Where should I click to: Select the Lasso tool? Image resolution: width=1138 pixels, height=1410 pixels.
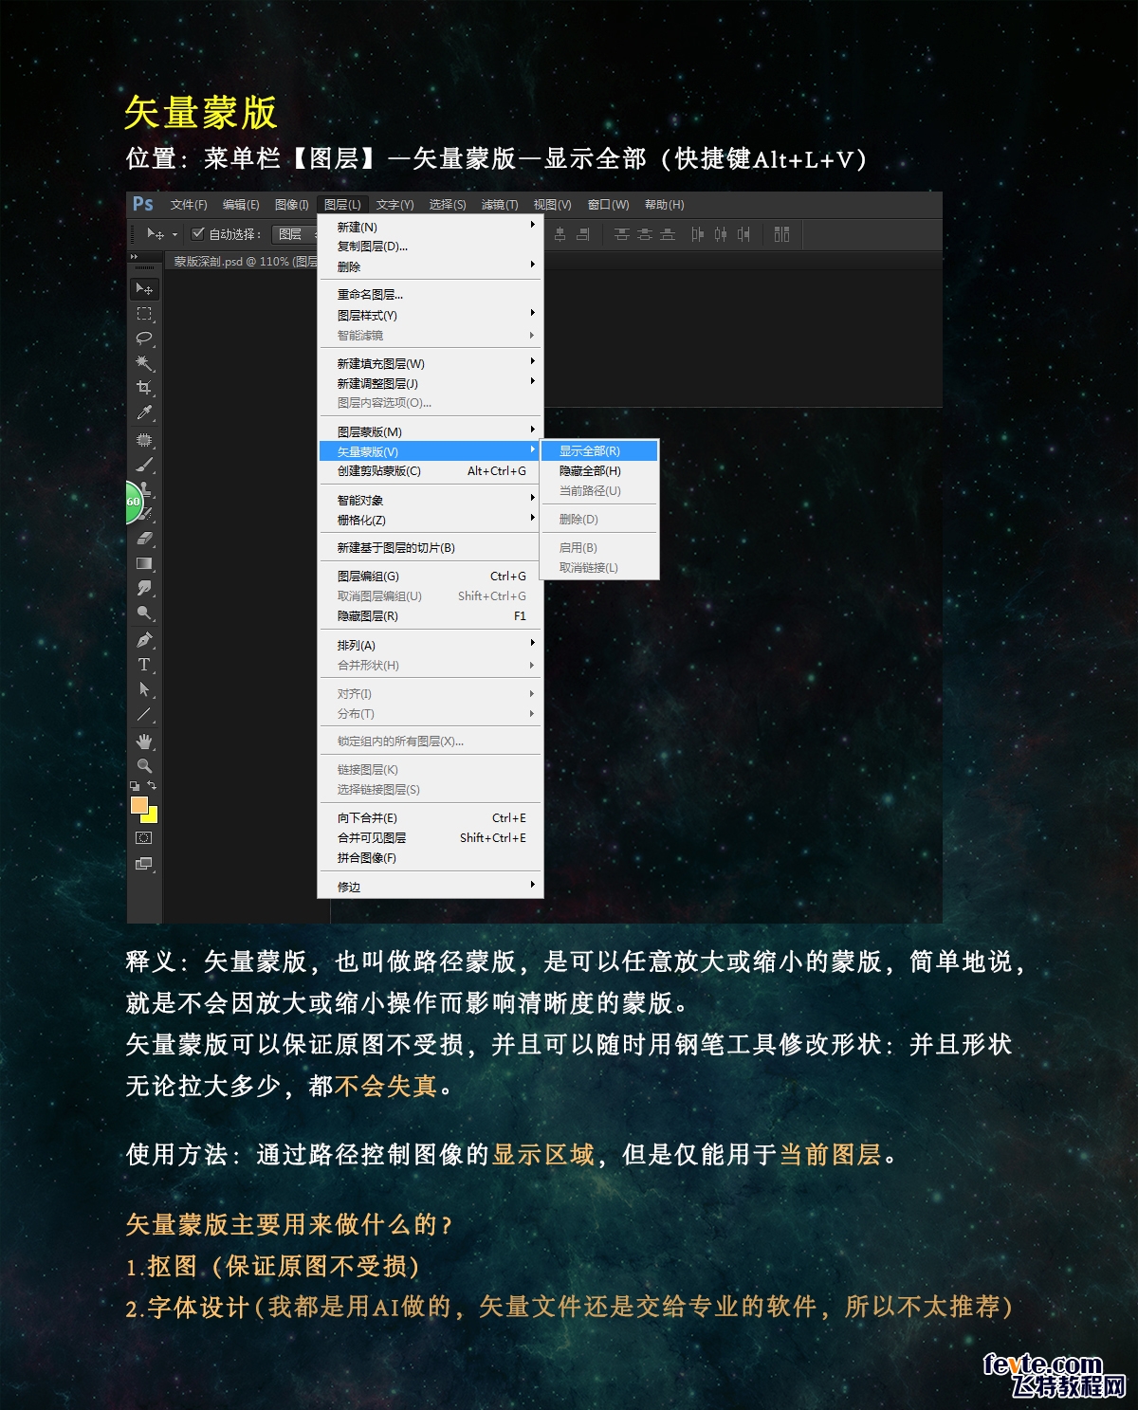[144, 339]
